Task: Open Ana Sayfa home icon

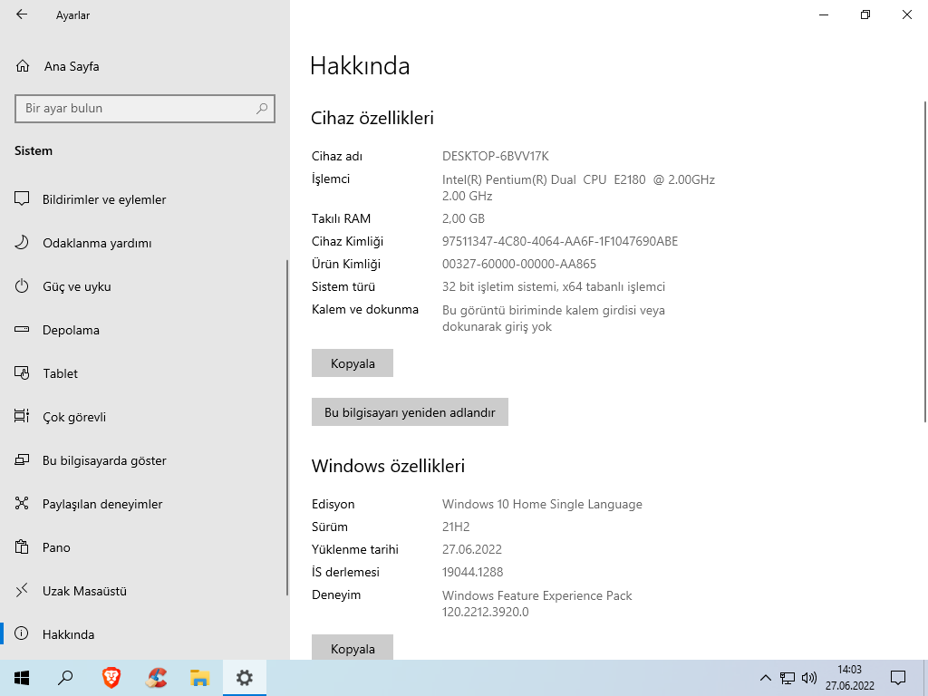Action: 23,66
